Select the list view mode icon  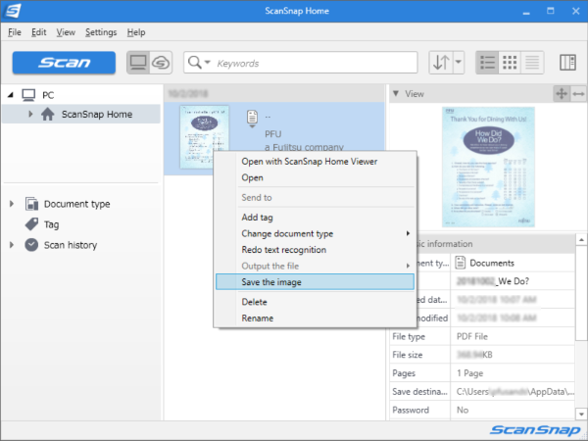coord(487,63)
